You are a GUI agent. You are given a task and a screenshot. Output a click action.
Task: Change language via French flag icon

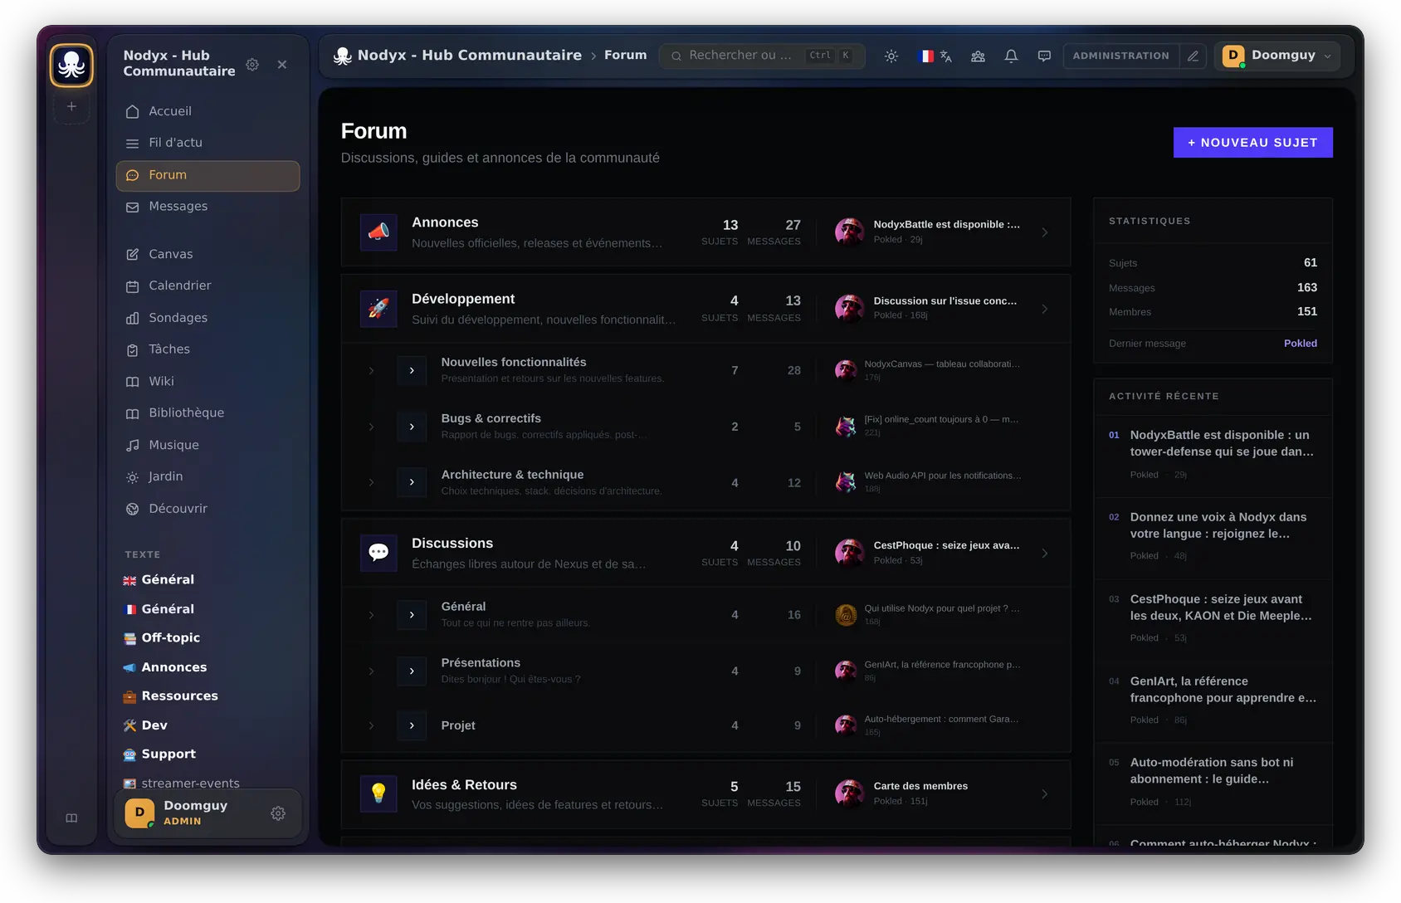[935, 56]
